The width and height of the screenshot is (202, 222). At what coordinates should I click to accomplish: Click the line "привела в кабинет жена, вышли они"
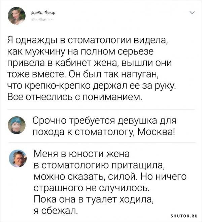(x=90, y=63)
